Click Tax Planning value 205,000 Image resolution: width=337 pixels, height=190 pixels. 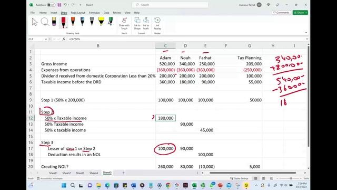[249, 64]
